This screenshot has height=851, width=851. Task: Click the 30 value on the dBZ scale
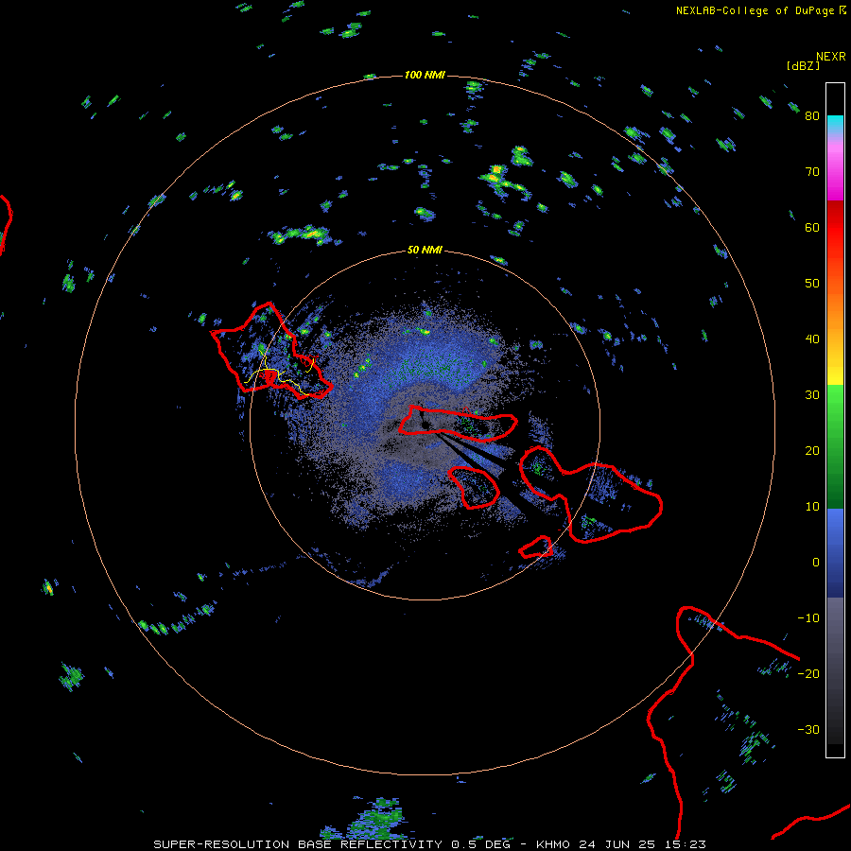point(812,395)
